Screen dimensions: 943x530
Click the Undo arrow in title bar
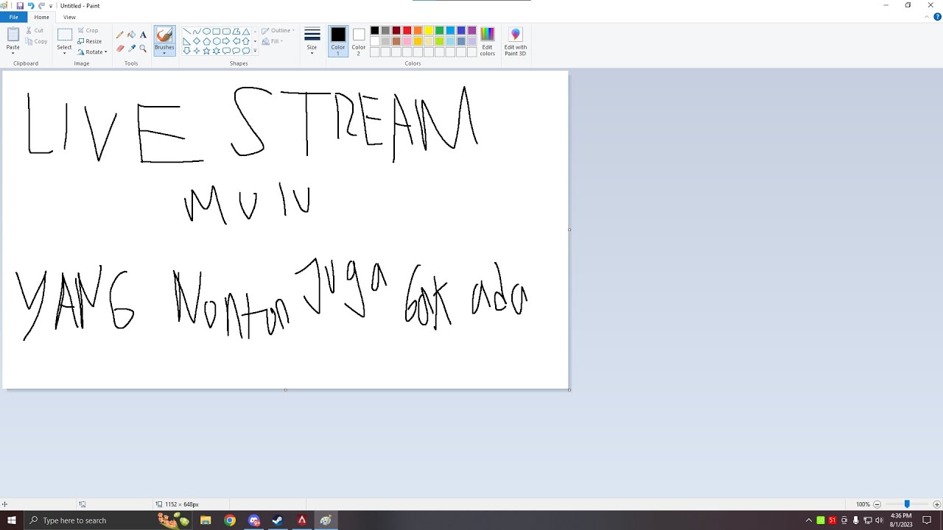tap(31, 5)
